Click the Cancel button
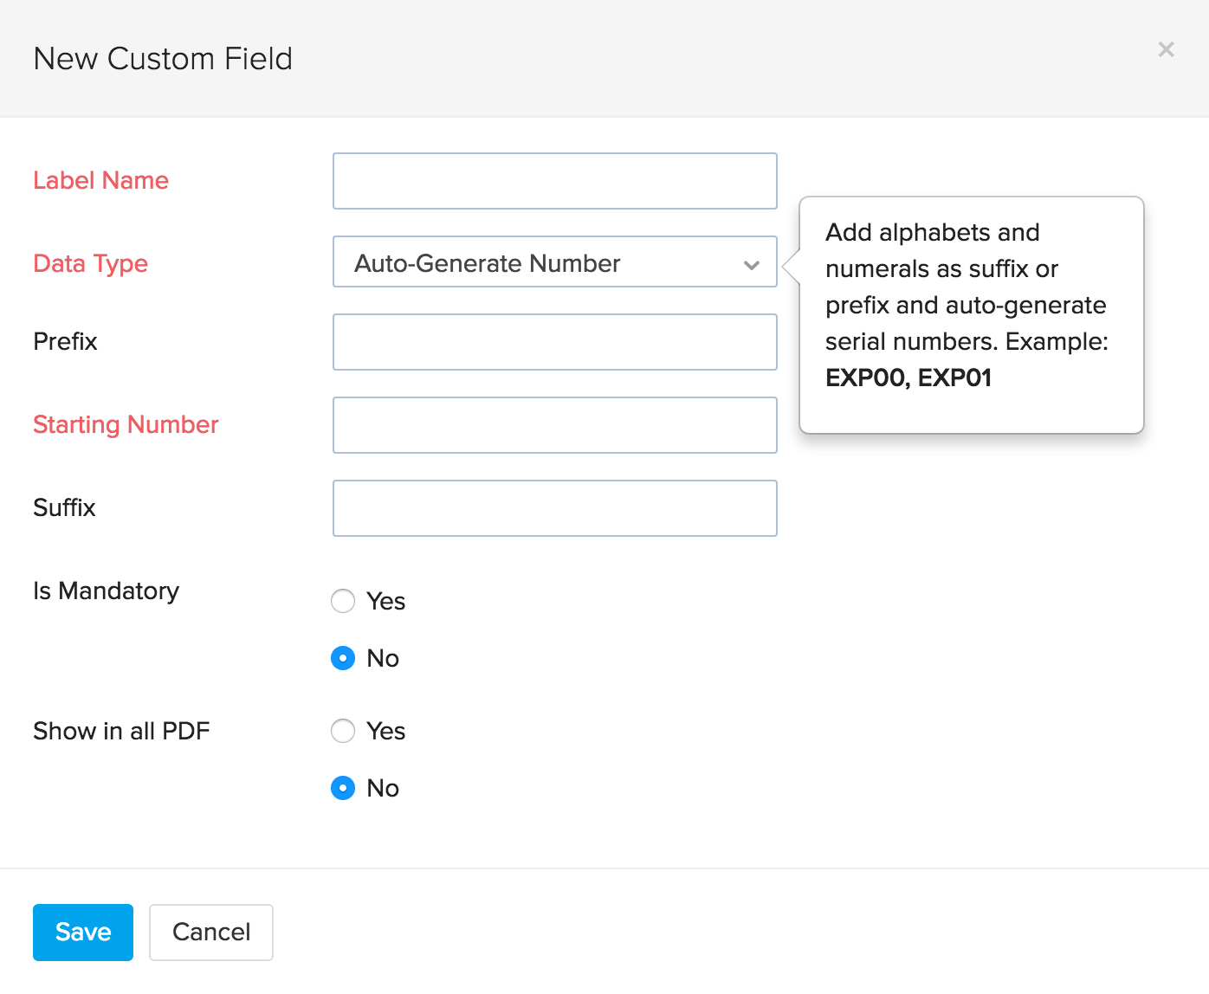The image size is (1209, 994). (x=210, y=933)
